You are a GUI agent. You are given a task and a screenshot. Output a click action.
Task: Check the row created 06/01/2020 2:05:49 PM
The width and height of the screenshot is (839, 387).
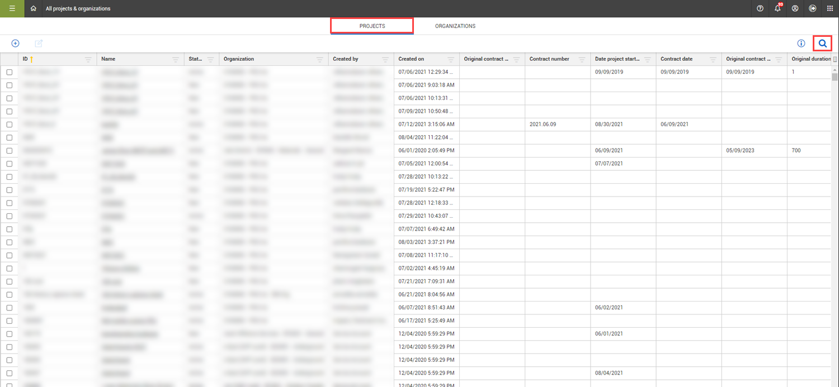click(10, 150)
